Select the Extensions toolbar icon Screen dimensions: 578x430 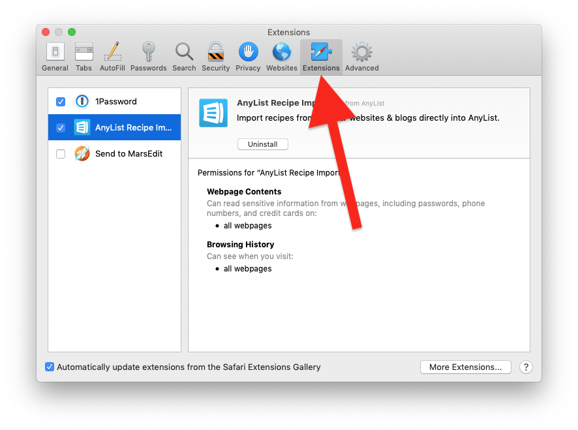point(321,52)
